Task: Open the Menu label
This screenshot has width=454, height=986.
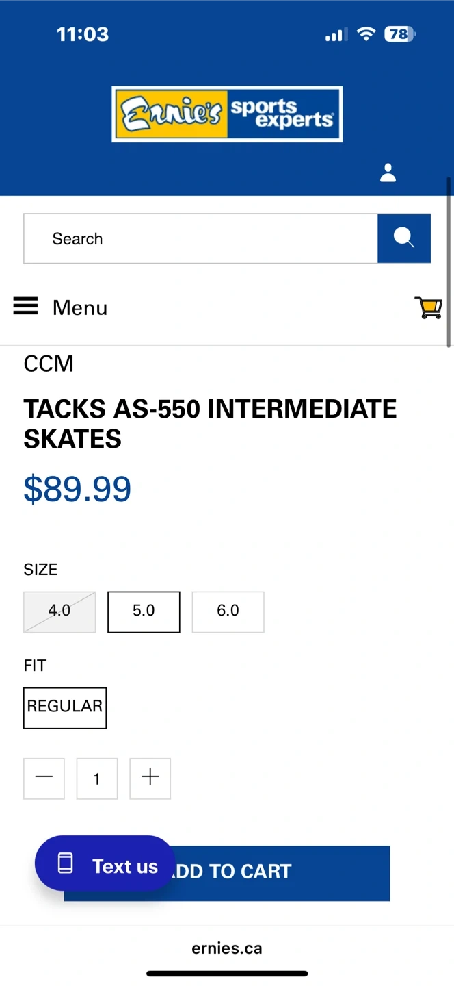Action: tap(80, 307)
